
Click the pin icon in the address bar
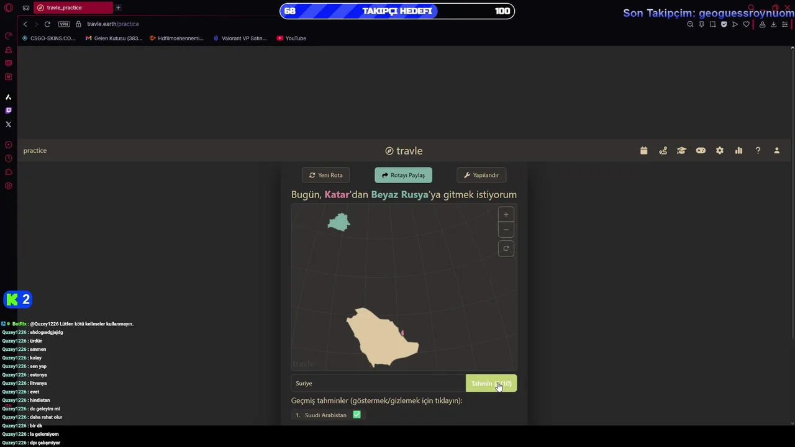701,24
